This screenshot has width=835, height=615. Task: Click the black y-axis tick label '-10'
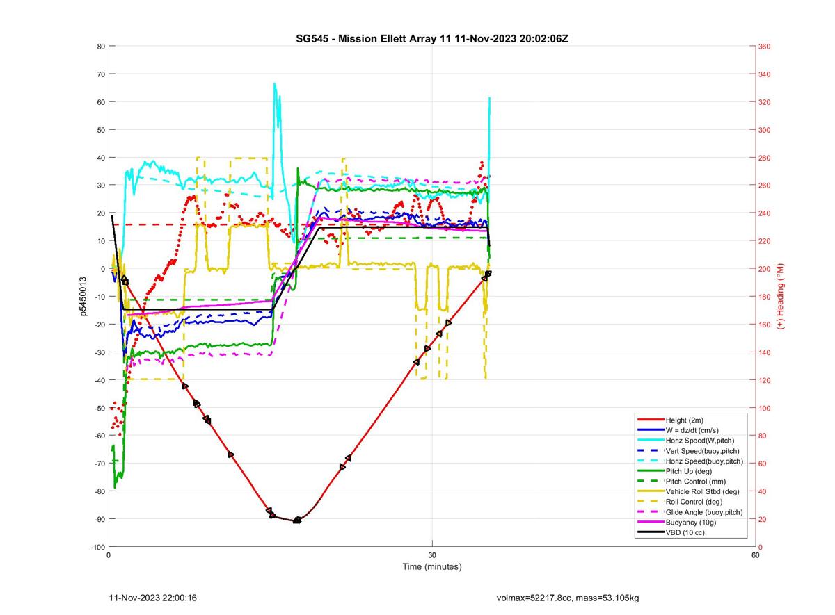[x=99, y=297]
